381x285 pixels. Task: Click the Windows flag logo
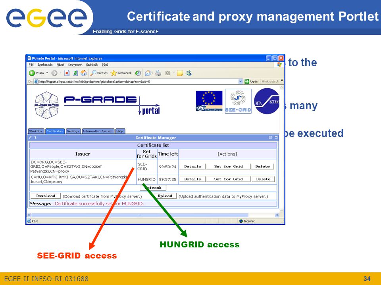tap(279, 65)
